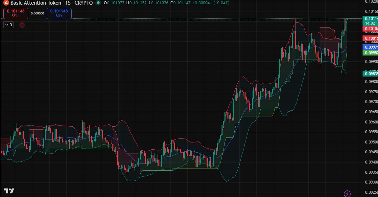Click the 0.0975 price axis value
378x197 pixels.
[371, 92]
